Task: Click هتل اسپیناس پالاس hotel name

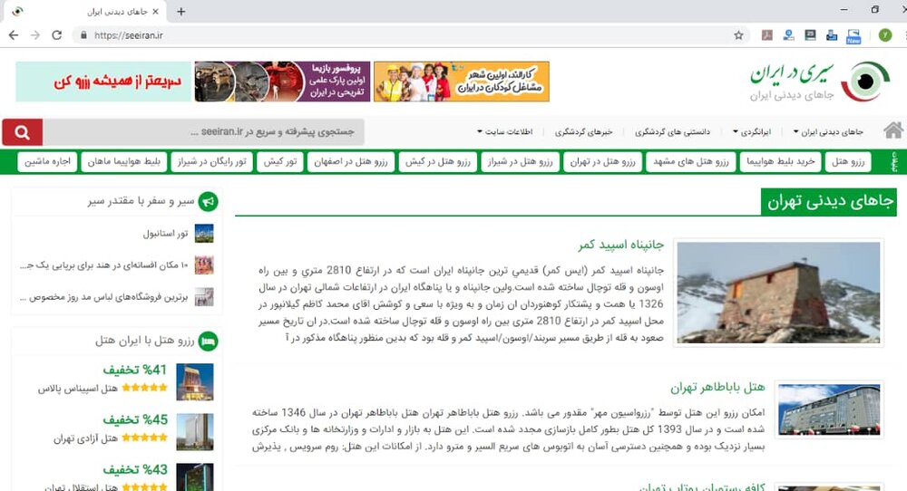Action: coord(77,388)
